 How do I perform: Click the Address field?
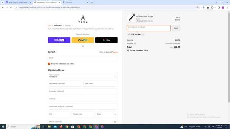(83, 99)
